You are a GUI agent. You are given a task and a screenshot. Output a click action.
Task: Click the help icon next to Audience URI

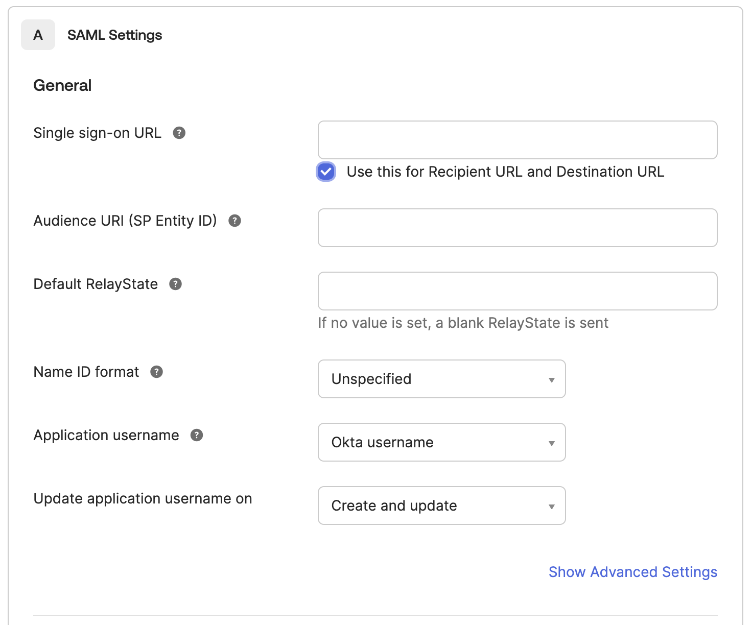(x=234, y=221)
